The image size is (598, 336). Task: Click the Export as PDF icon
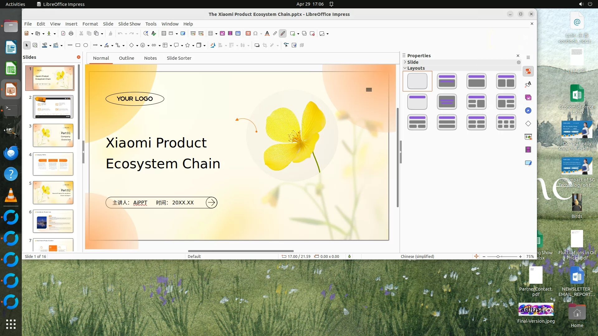tap(63, 34)
